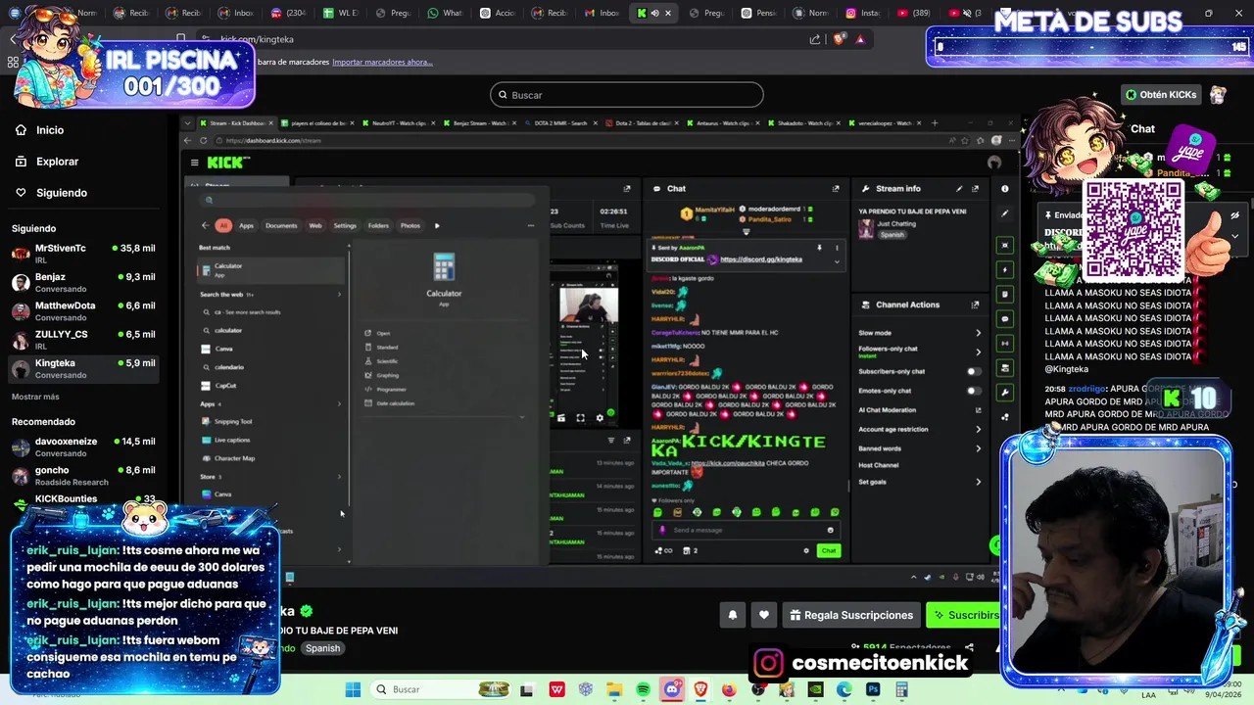Click the fullscreen icon in the stream preview

(580, 418)
